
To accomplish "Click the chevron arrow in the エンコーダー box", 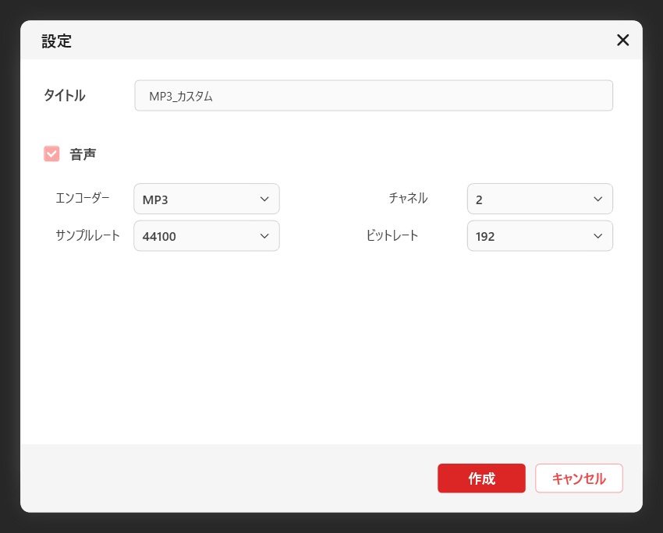I will [x=264, y=199].
